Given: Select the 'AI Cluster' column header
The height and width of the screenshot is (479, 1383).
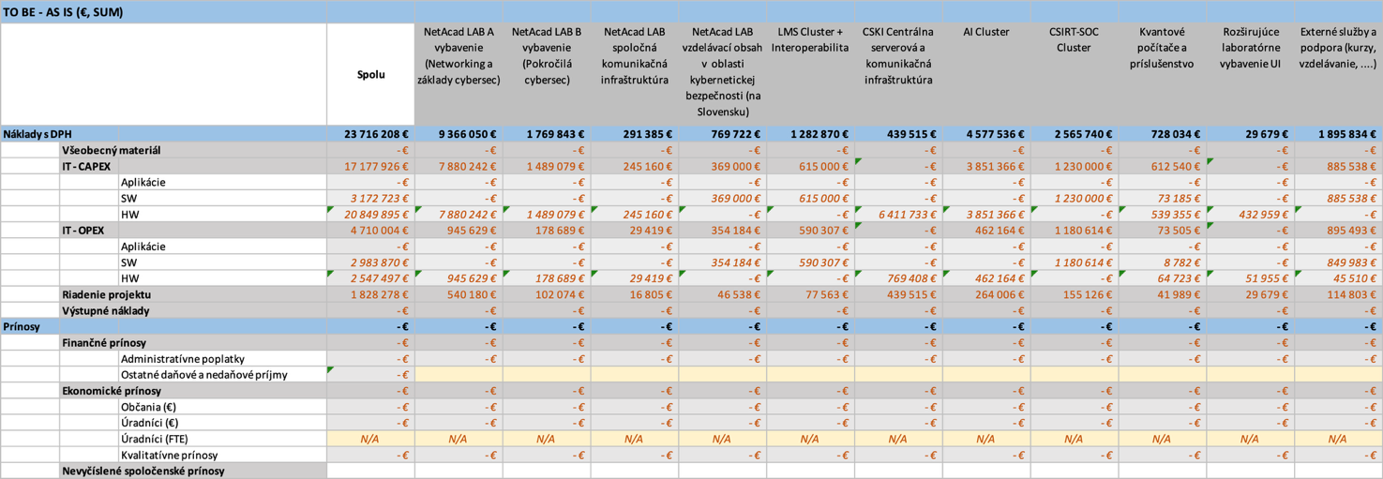Looking at the screenshot, I should tap(985, 32).
